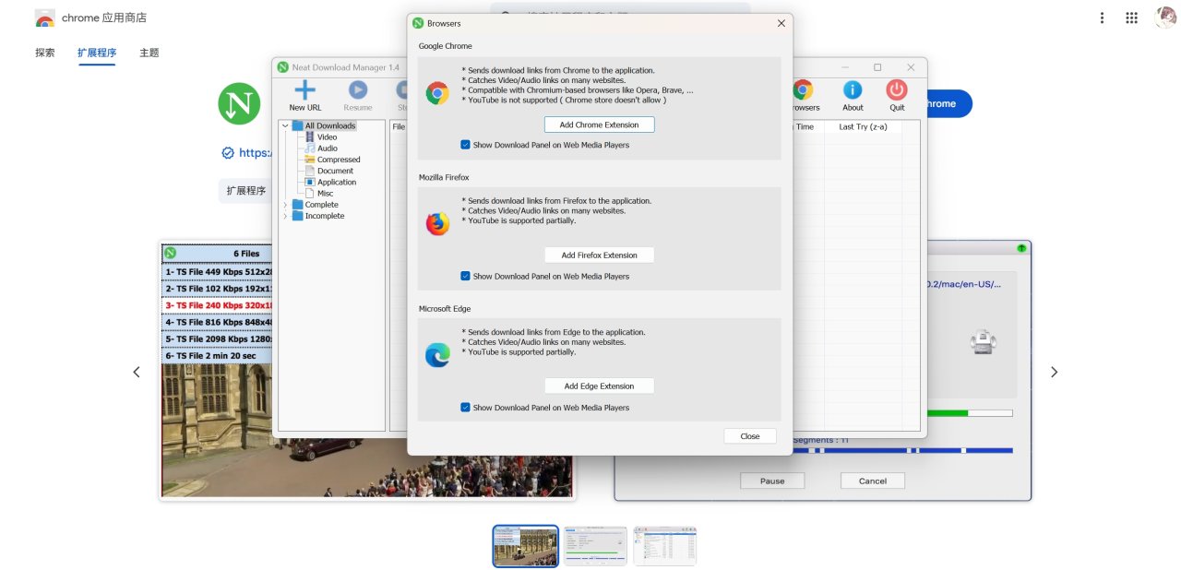Image resolution: width=1181 pixels, height=570 pixels.
Task: Click the 扩展程序 category chip
Action: [246, 191]
